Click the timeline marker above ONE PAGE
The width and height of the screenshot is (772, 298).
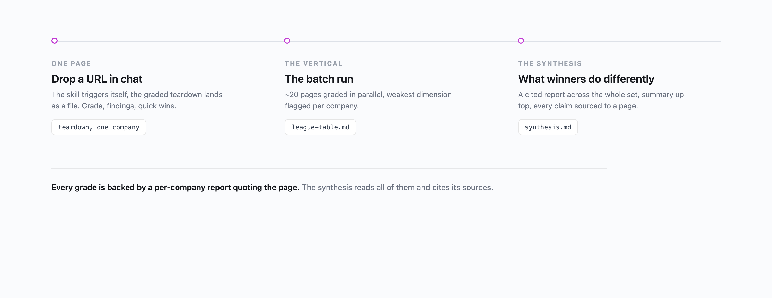[55, 41]
